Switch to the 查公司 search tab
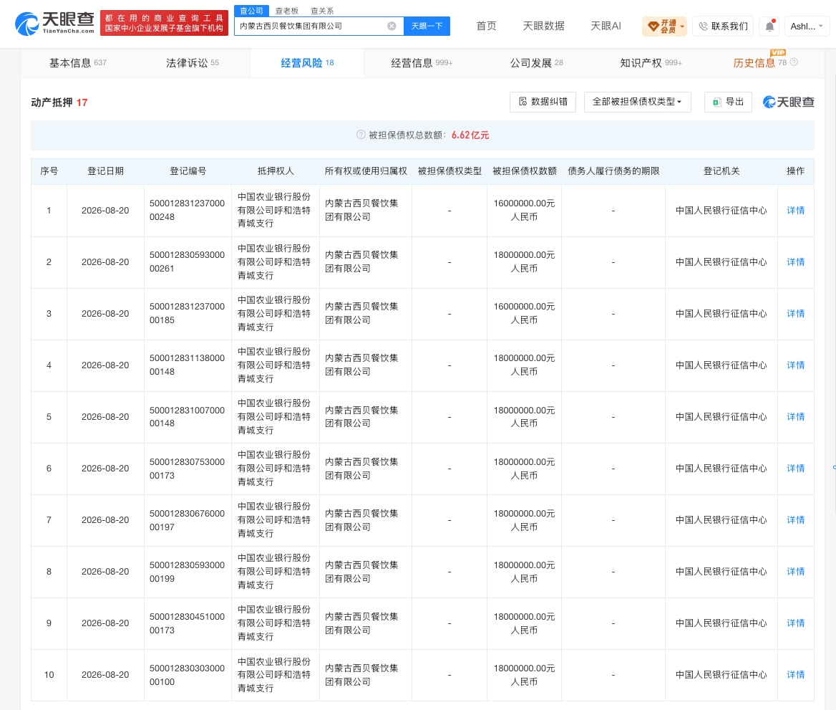836x710 pixels. (251, 11)
